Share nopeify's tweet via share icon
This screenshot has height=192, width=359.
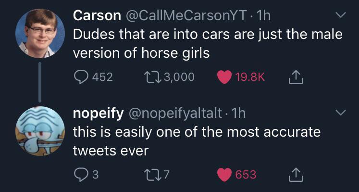pos(296,175)
